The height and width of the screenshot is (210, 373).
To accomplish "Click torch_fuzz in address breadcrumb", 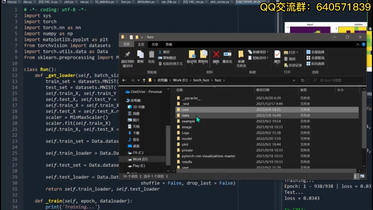I will coord(201,80).
